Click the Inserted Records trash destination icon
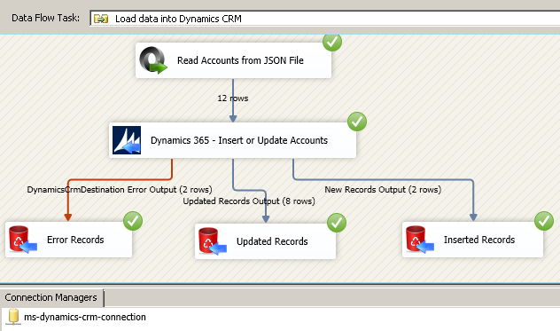This screenshot has height=331, width=560. coord(420,240)
